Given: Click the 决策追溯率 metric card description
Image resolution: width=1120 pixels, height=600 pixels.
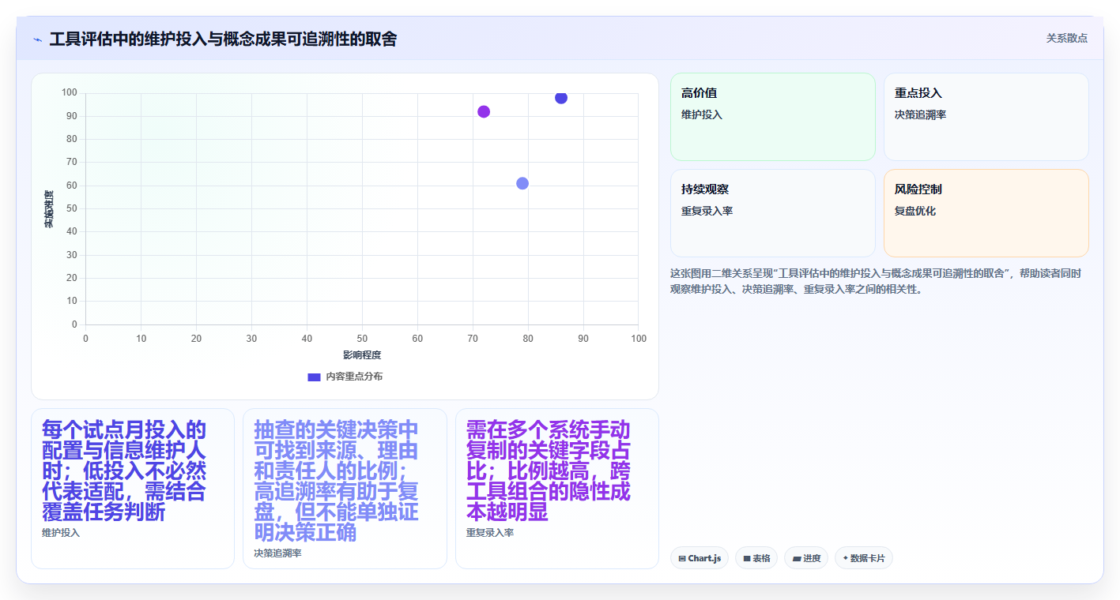Looking at the screenshot, I should tap(336, 481).
